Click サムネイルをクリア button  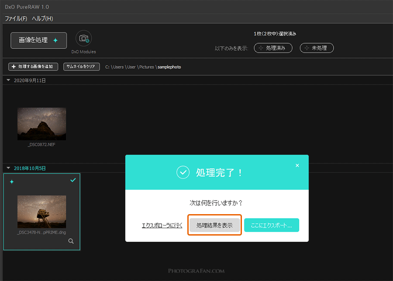[82, 67]
